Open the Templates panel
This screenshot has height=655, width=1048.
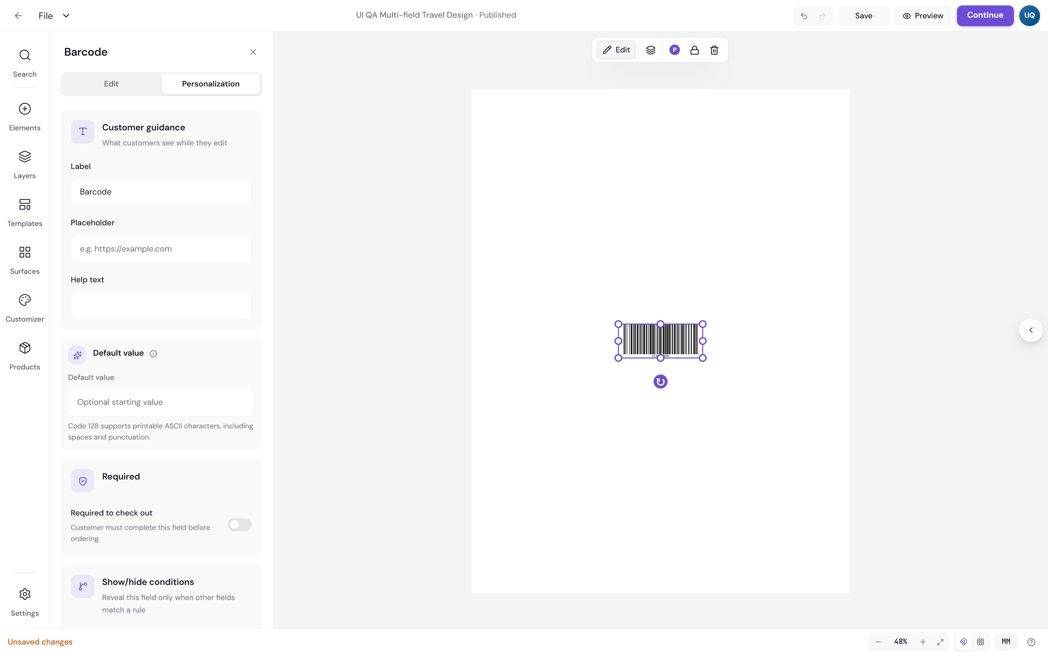pos(25,213)
